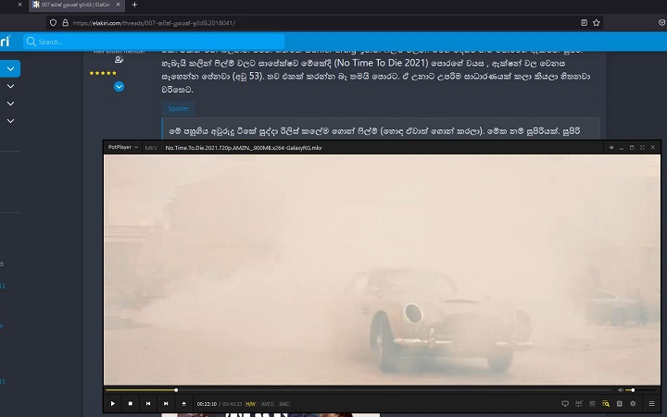
Task: Mute PotPlayer with the speaker icon
Action: tap(621, 390)
